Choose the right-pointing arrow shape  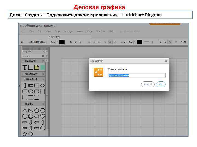25,122
